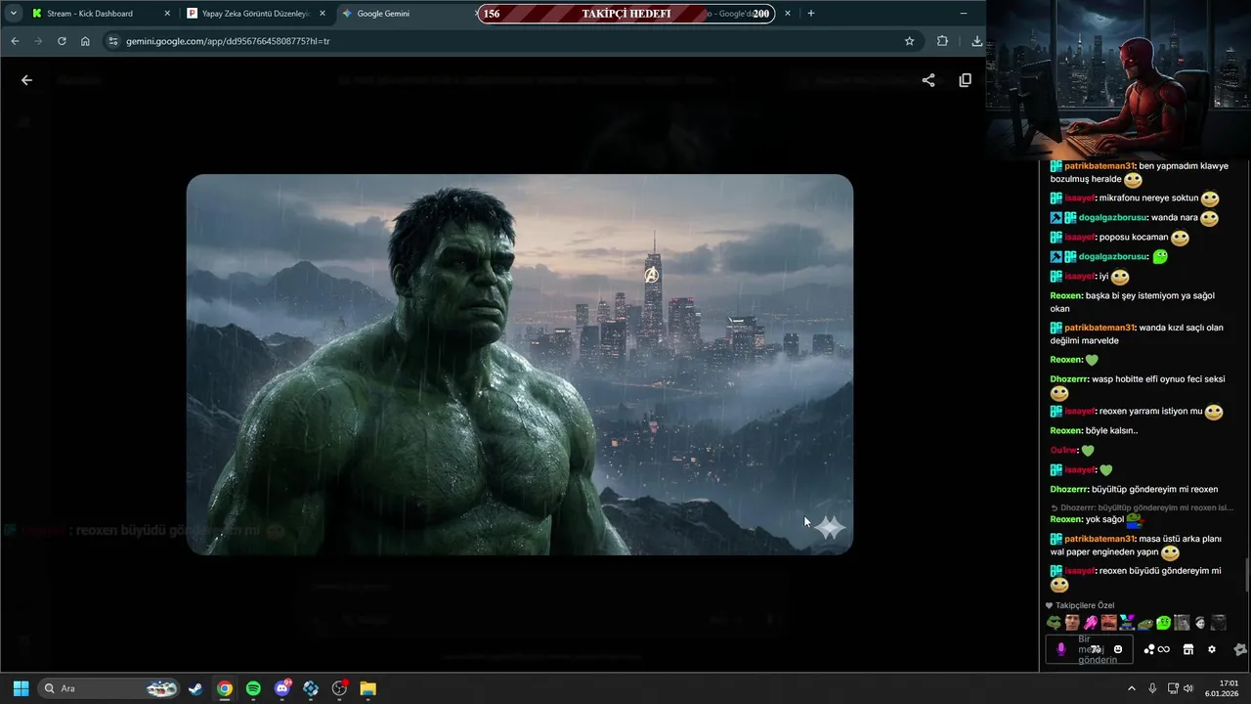Open the Windows Start menu
Screen dimensions: 1251x704
pos(21,688)
